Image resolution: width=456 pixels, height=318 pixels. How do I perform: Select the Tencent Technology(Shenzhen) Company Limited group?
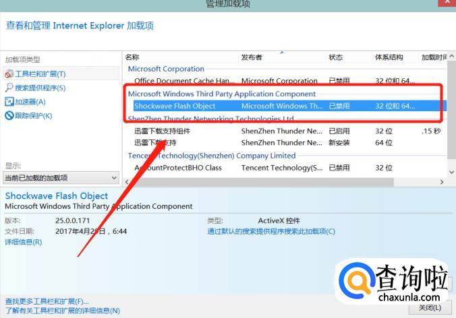click(x=212, y=156)
